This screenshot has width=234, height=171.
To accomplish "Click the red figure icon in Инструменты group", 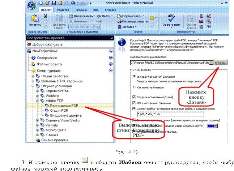I will point(201,16).
